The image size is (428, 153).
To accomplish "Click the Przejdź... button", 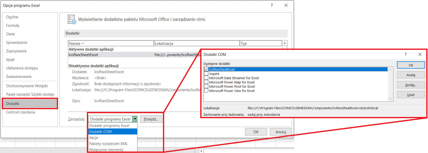I will tap(151, 119).
